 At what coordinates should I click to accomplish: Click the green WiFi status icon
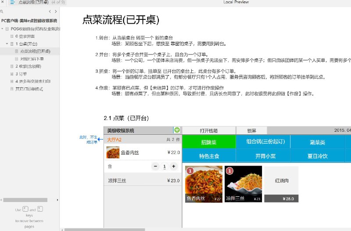point(177,130)
